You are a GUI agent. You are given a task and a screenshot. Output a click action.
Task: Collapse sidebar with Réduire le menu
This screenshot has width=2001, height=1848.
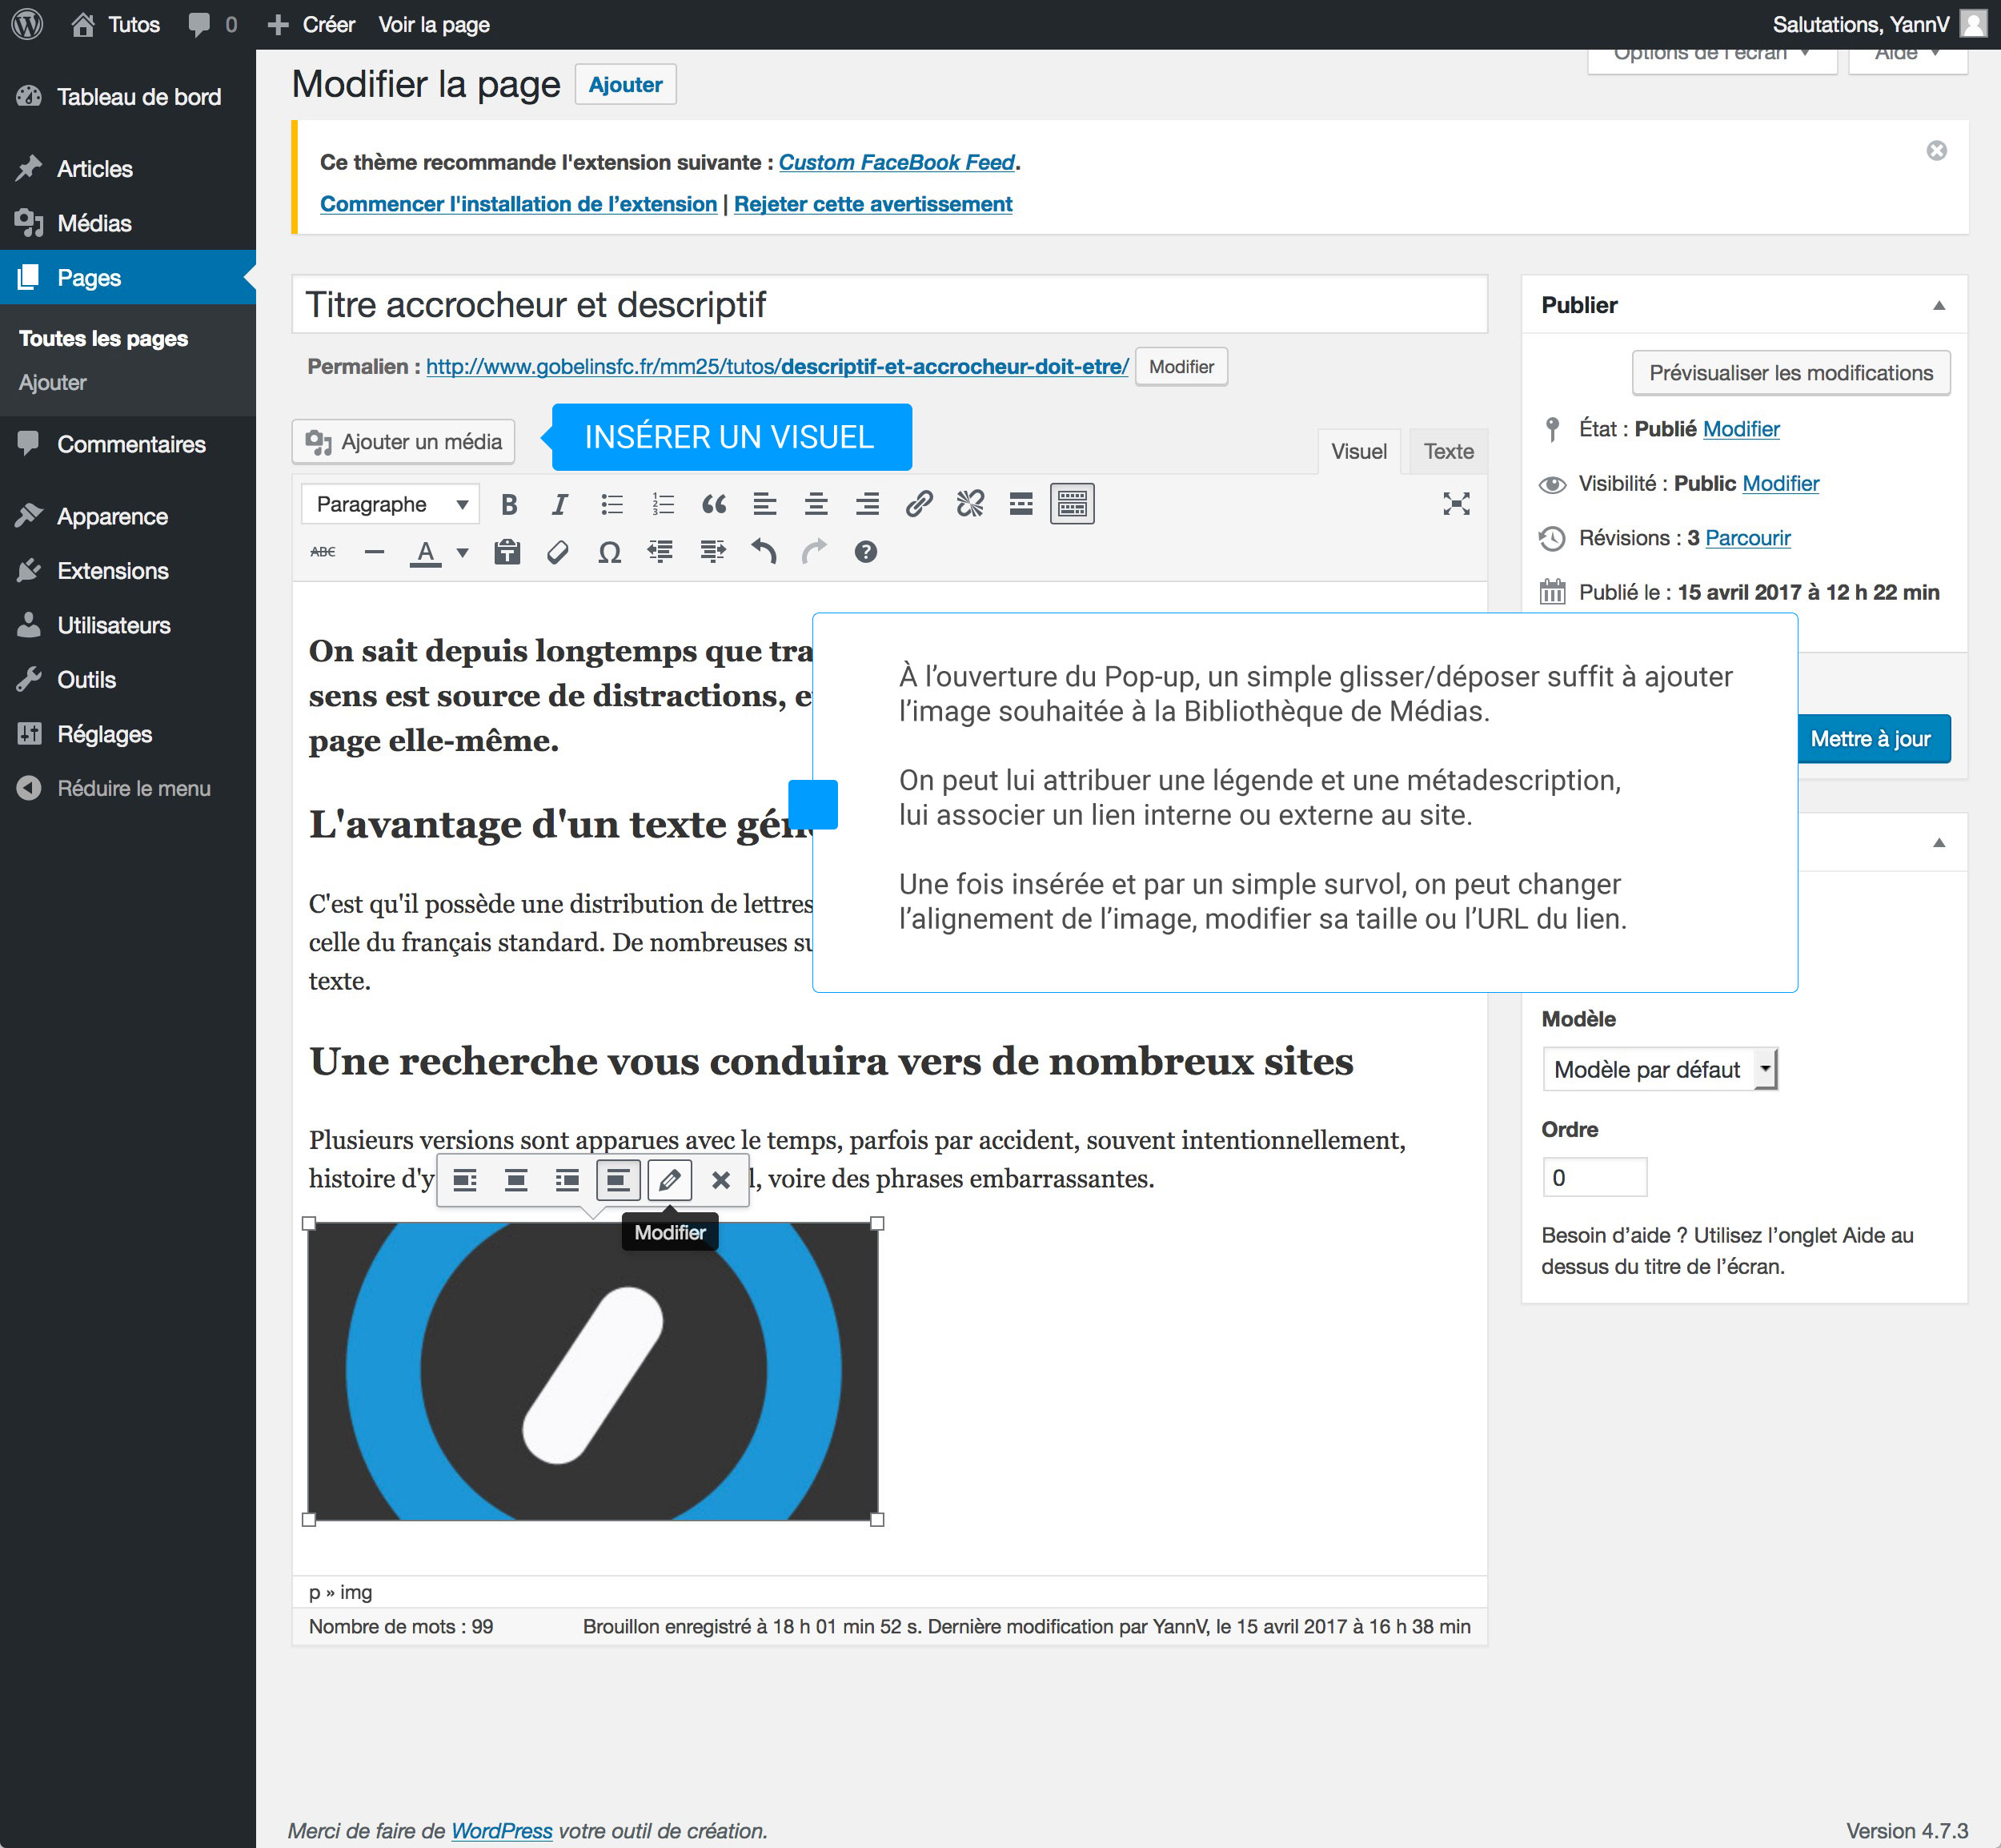128,789
